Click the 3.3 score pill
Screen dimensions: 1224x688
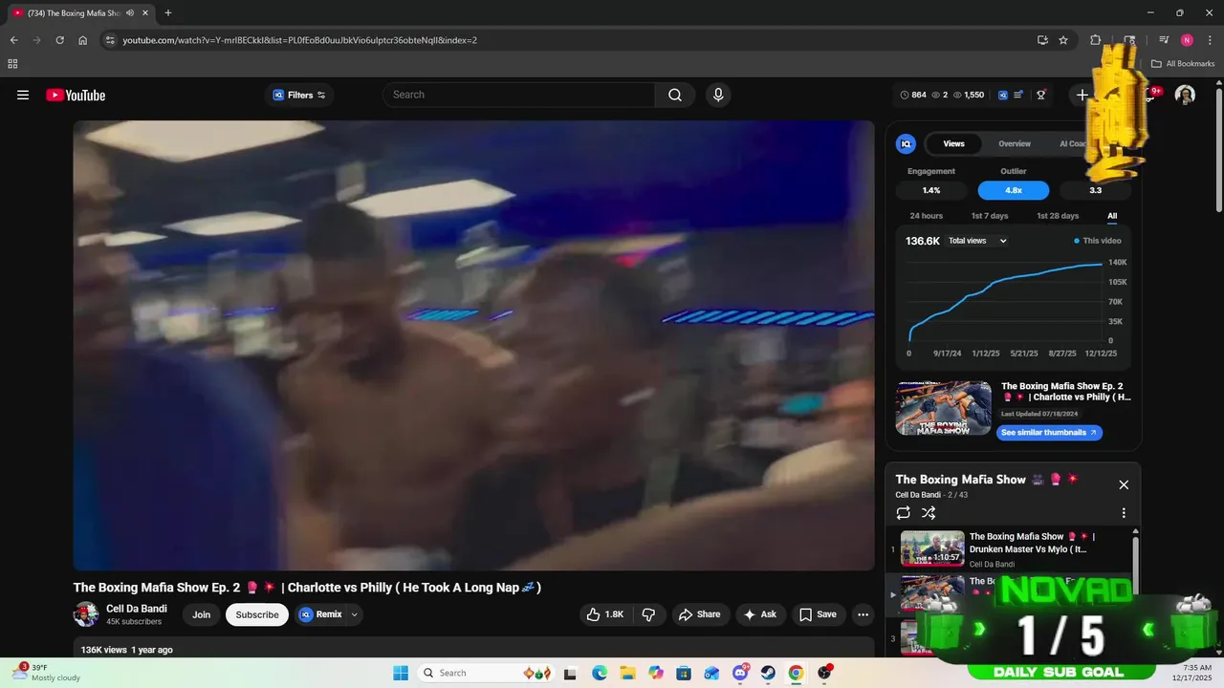[x=1096, y=190]
